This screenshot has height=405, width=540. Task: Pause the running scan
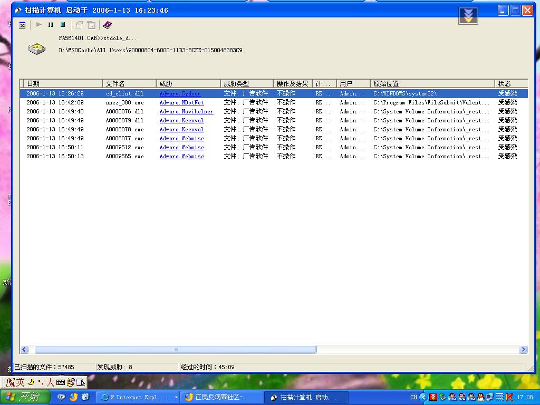click(x=51, y=25)
